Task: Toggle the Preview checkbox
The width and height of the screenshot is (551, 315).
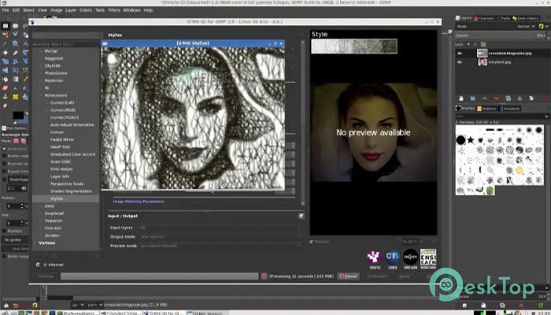Action: pyautogui.click(x=312, y=242)
